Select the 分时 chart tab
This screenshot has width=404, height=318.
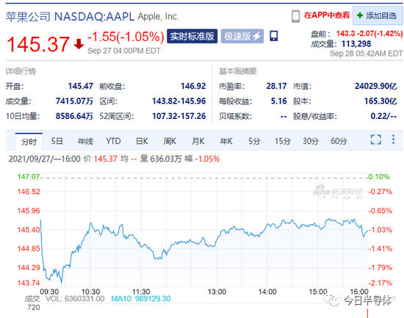point(29,141)
